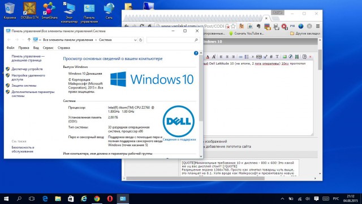This screenshot has height=204, width=362.
Task: Click the РУС language indicator
Action: 336,199
